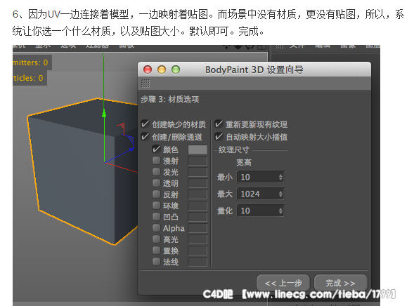Go back with the << 上一步 button

283,283
